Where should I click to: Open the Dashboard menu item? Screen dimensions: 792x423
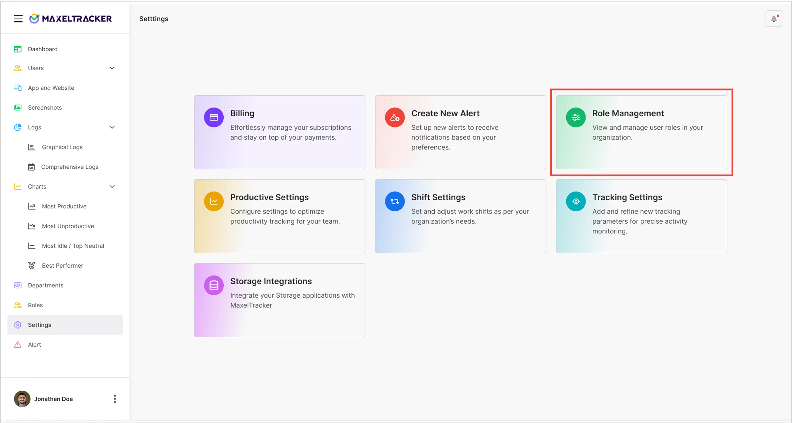65,49
